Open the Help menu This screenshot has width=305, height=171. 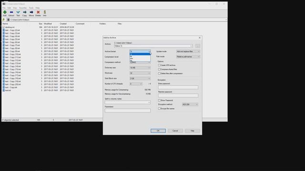coord(38,8)
